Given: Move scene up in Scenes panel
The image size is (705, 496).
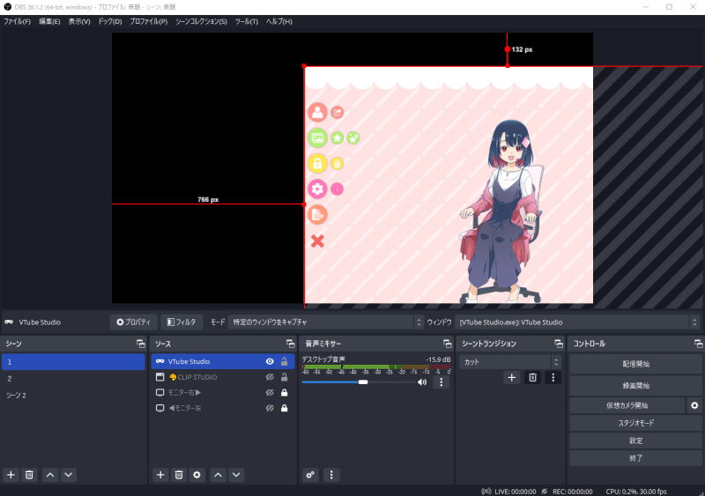Looking at the screenshot, I should (x=50, y=475).
